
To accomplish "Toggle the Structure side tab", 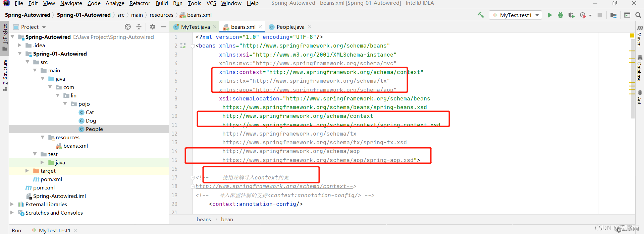I will tap(5, 75).
